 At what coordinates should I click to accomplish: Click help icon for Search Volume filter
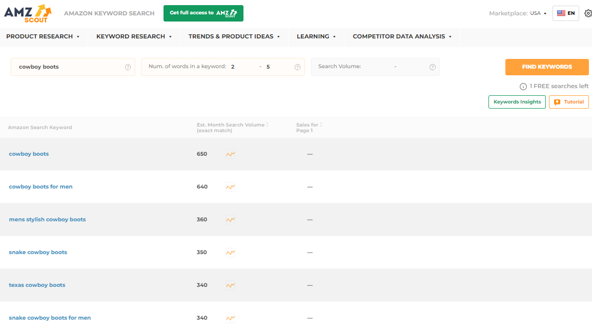coord(432,67)
